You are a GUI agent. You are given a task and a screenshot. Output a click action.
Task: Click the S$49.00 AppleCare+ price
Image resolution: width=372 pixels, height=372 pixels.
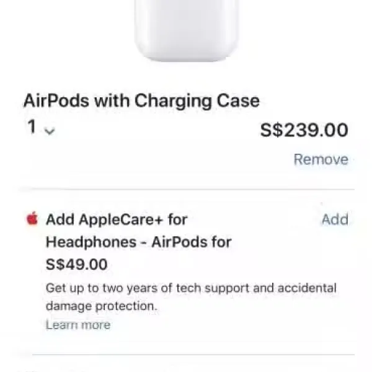tap(77, 264)
